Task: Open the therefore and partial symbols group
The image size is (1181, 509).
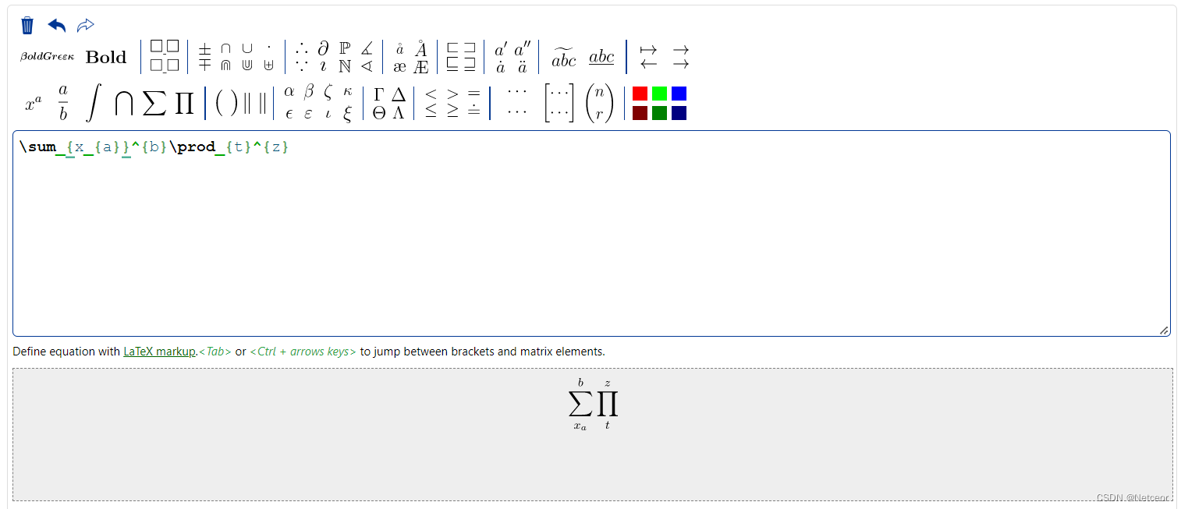Action: point(334,57)
